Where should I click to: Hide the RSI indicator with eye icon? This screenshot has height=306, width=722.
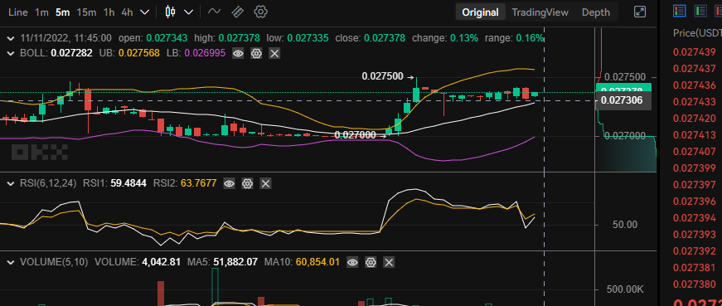pos(229,184)
